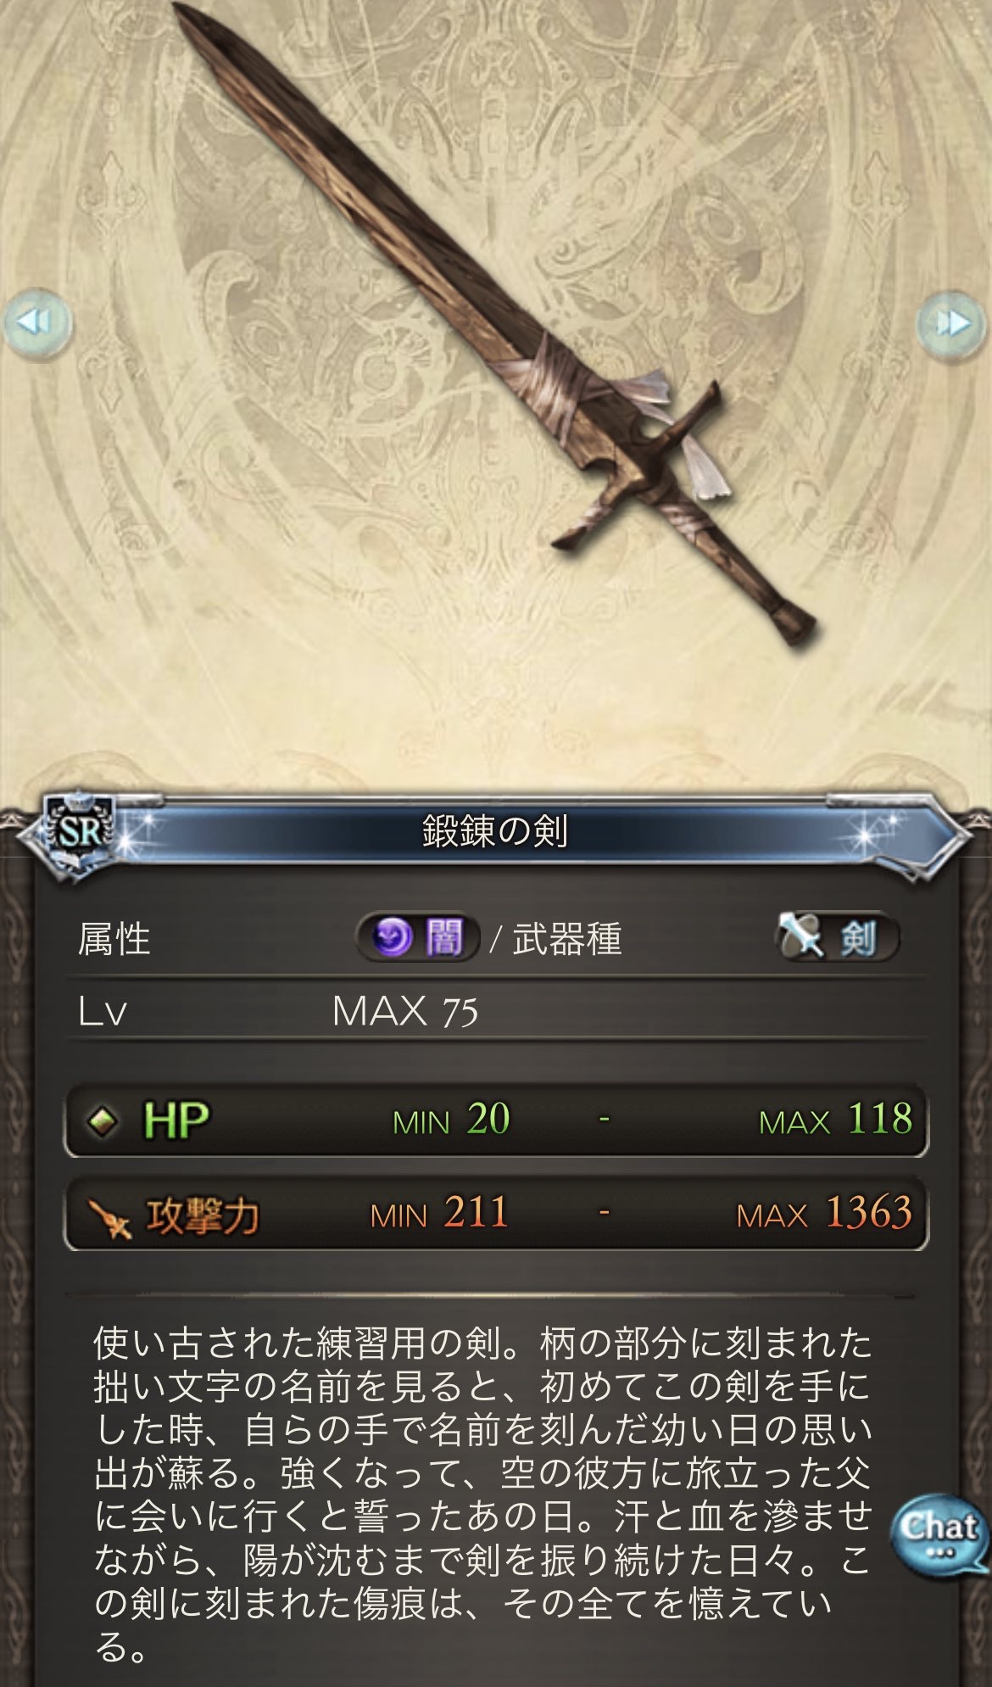992x1687 pixels.
Task: Click the 武器種 weapon type label
Action: tap(567, 939)
